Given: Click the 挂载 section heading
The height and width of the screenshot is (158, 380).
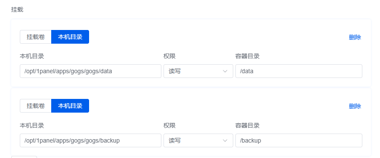Looking at the screenshot, I should 17,10.
